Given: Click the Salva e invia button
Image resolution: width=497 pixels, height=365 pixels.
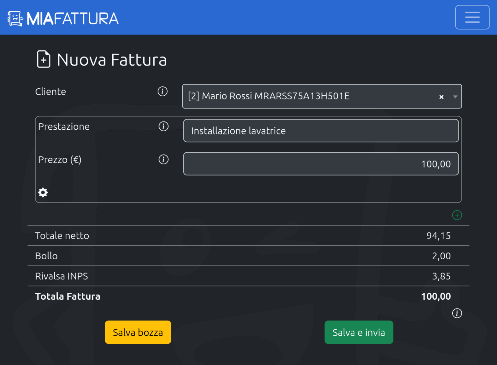Looking at the screenshot, I should pos(359,332).
